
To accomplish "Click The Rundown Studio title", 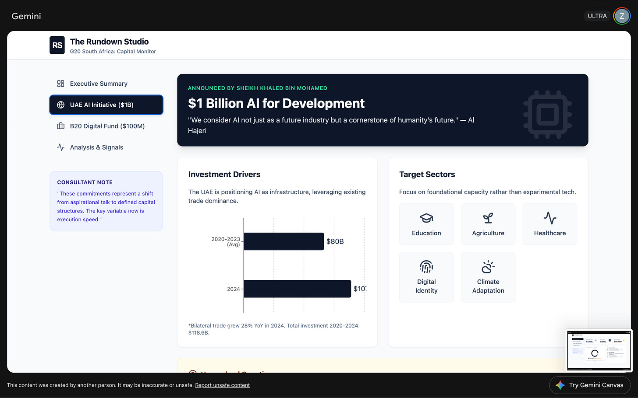I will point(109,42).
